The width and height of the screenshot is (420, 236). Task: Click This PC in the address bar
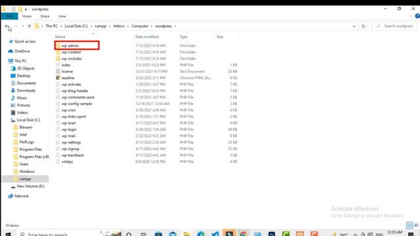coord(51,26)
